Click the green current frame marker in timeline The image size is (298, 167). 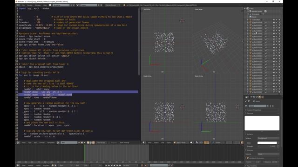click(x=84, y=154)
